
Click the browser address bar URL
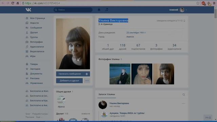(x=43, y=3)
